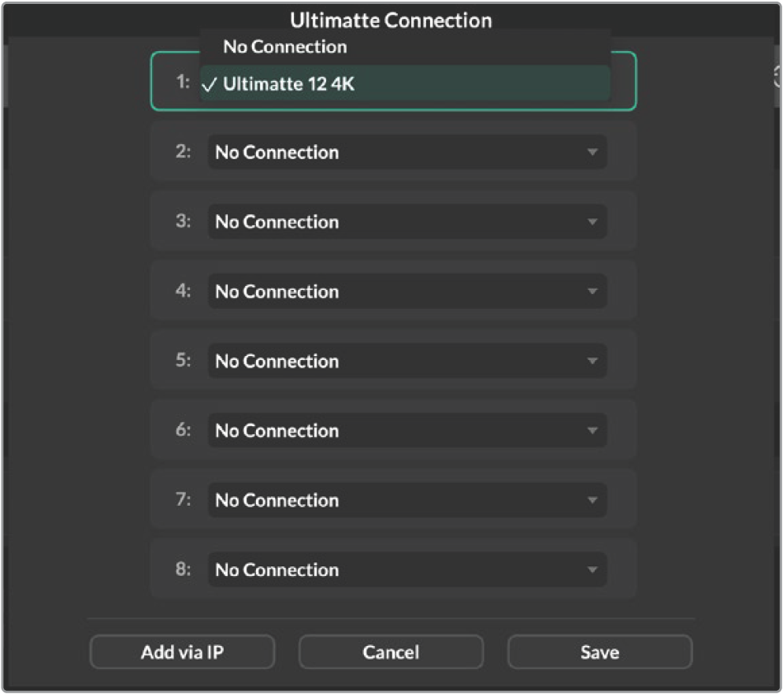Choose the checked Ultimatte 12 4K option
This screenshot has width=783, height=694.
click(404, 84)
